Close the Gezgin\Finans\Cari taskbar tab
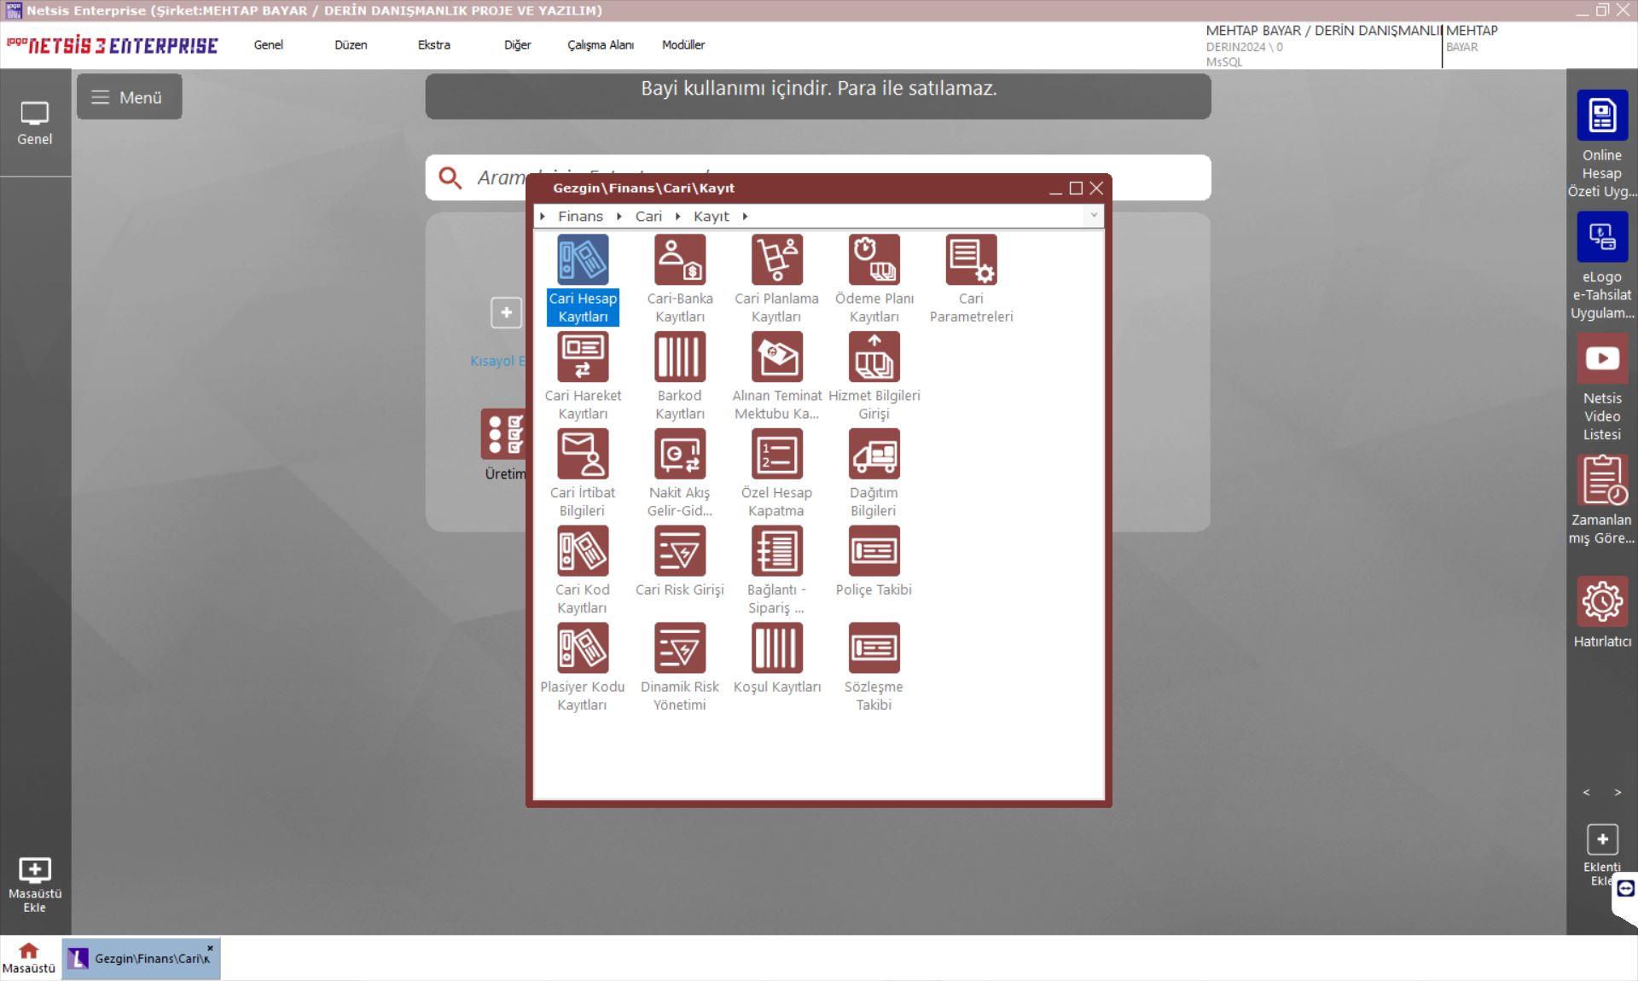This screenshot has width=1638, height=981. [210, 948]
